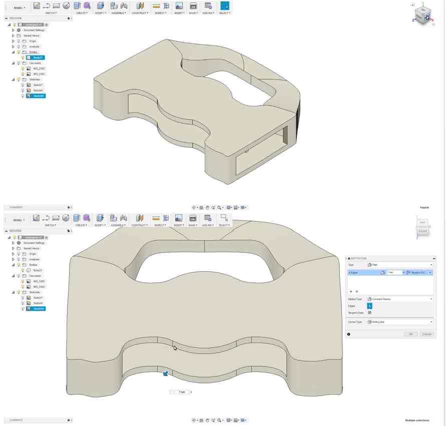
Task: Toggle the Tangent Chain checkbox
Action: (x=369, y=313)
